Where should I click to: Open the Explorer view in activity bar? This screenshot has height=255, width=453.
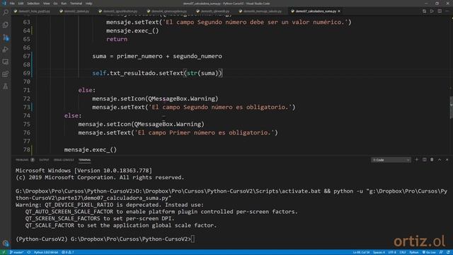(x=6, y=25)
